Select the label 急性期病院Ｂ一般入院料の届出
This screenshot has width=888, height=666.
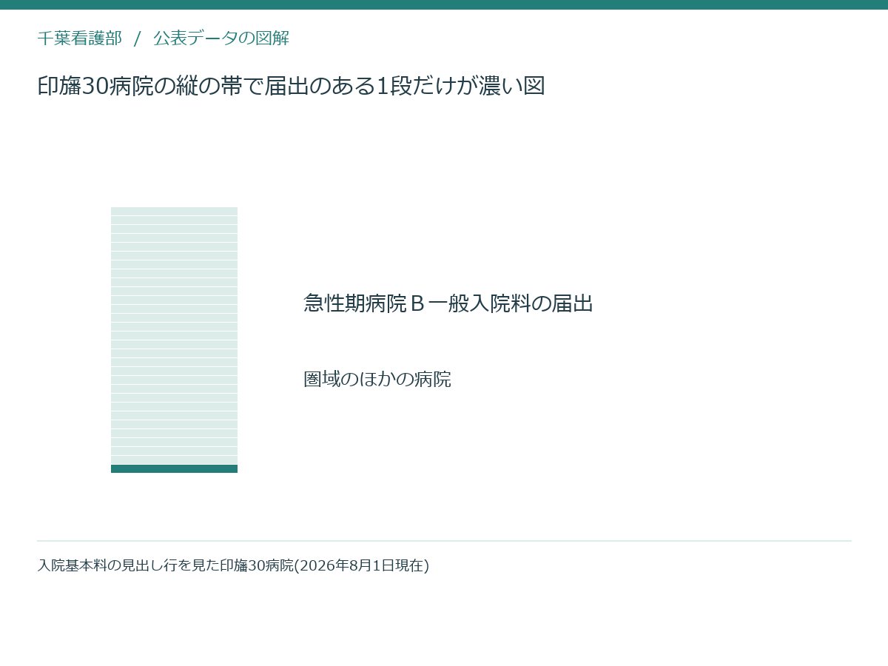pos(448,303)
